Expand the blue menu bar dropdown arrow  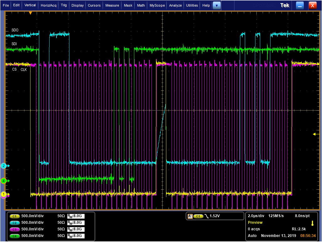pyautogui.click(x=217, y=5)
